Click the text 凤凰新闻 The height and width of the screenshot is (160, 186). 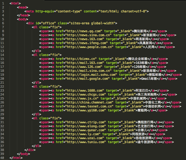(146, 43)
